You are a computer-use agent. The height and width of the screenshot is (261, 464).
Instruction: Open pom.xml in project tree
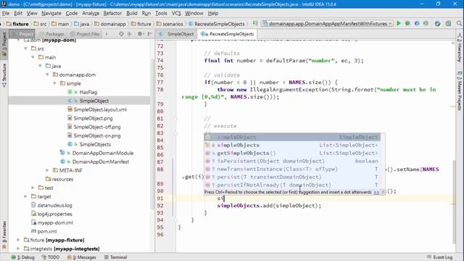46,231
